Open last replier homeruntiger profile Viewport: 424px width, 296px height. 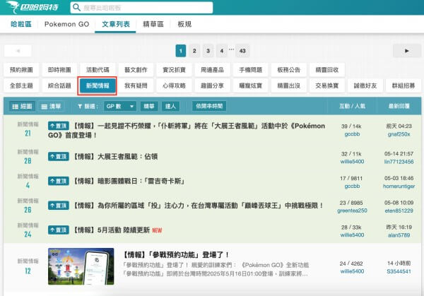point(399,187)
